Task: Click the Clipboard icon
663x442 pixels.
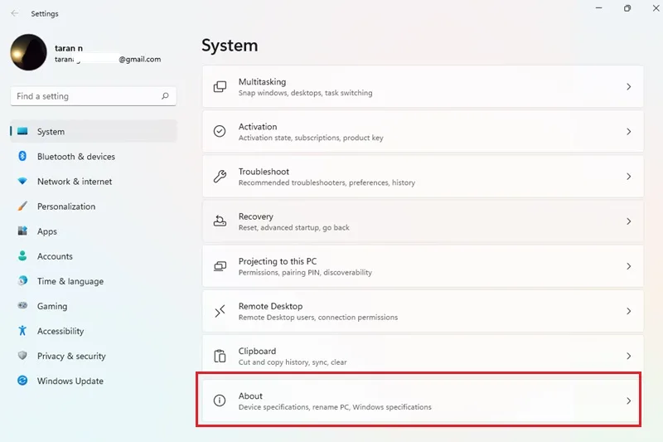Action: (x=220, y=356)
